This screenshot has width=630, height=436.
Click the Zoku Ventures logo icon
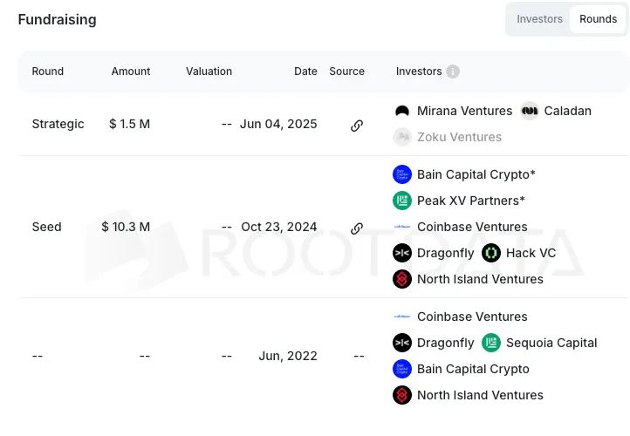coord(402,137)
